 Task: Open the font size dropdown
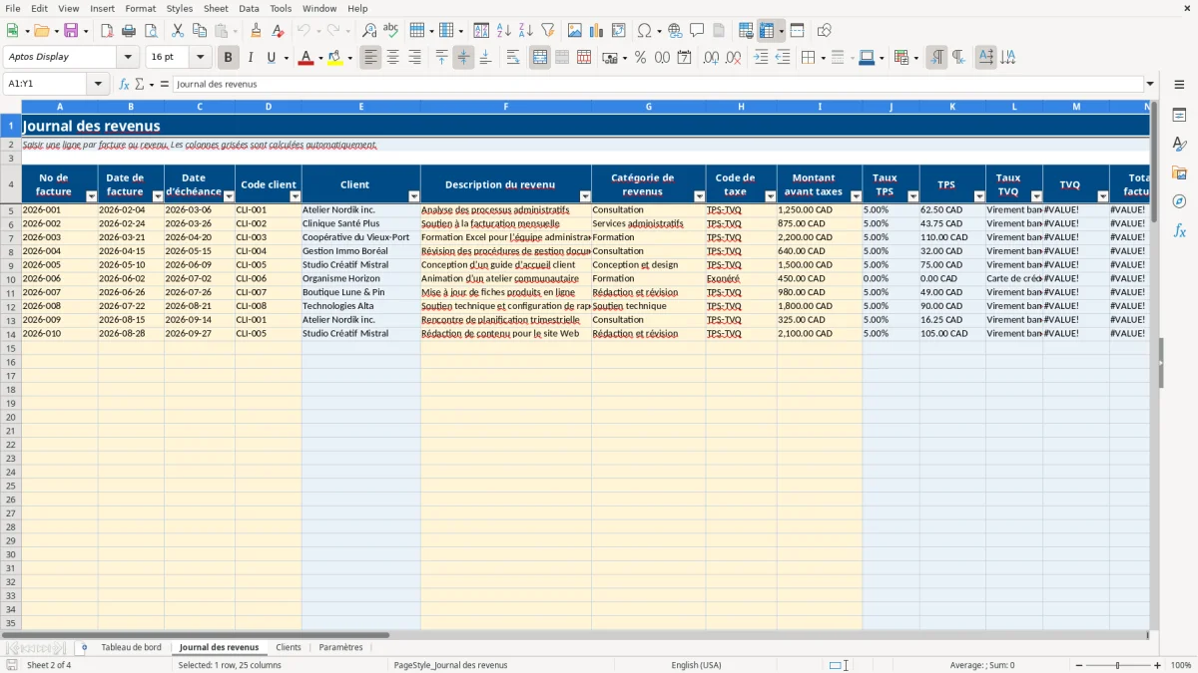[x=200, y=58]
